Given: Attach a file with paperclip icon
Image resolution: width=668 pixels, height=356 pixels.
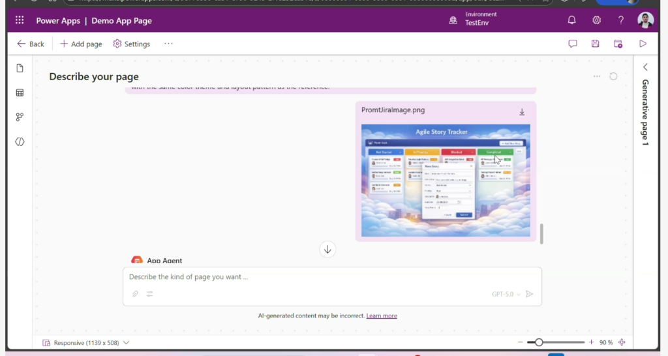Looking at the screenshot, I should click(x=135, y=294).
